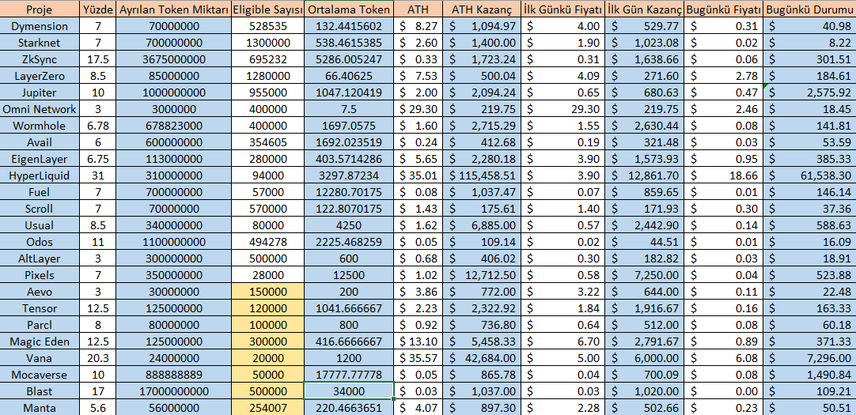Image resolution: width=856 pixels, height=415 pixels.
Task: Click Jupiter's Bugünkü Durumu value 2,575.92
Action: (809, 92)
